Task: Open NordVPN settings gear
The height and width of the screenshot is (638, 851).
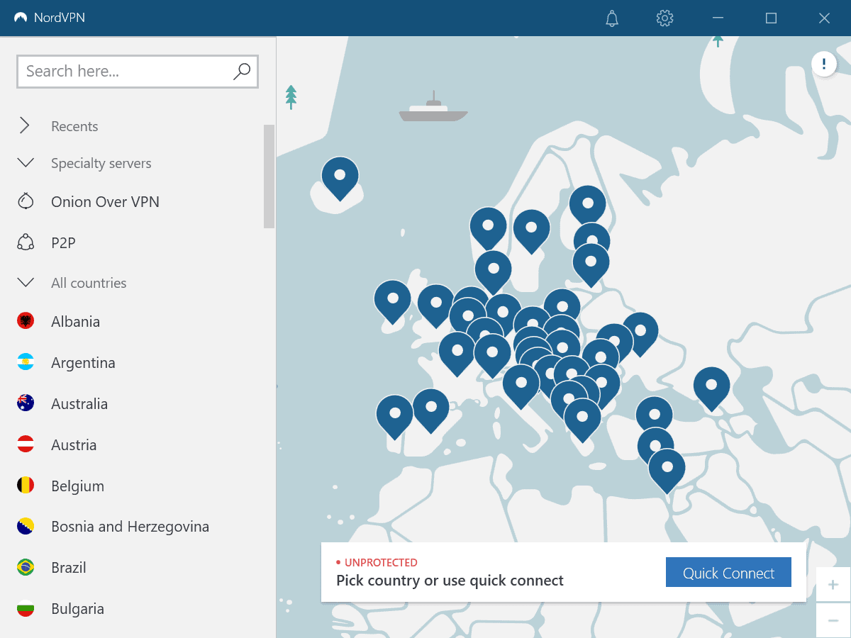Action: pyautogui.click(x=664, y=18)
